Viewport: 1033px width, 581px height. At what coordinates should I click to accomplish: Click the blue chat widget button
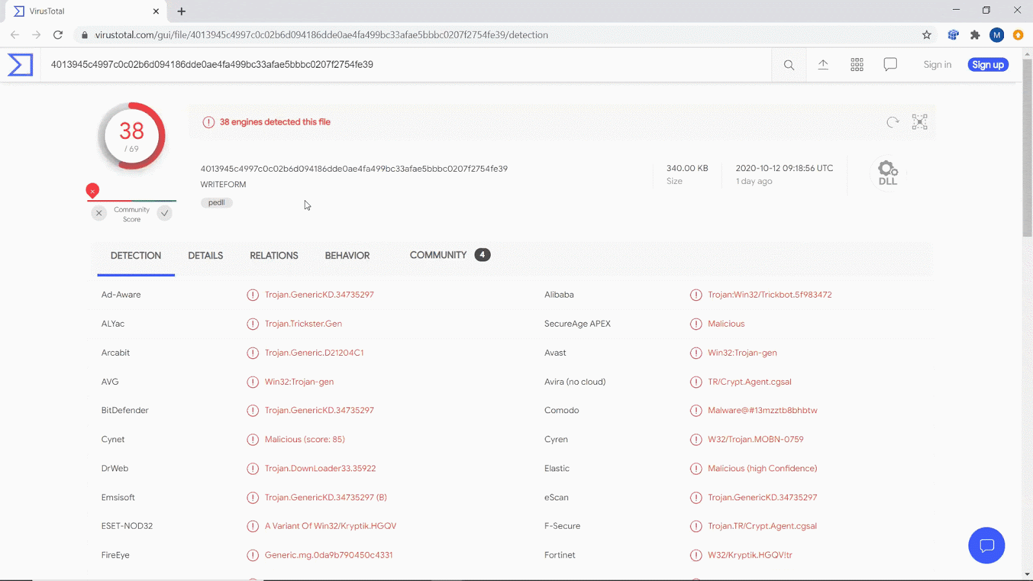(987, 545)
